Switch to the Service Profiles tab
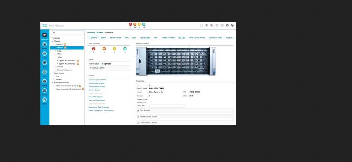The height and width of the screenshot is (162, 352). (115, 38)
